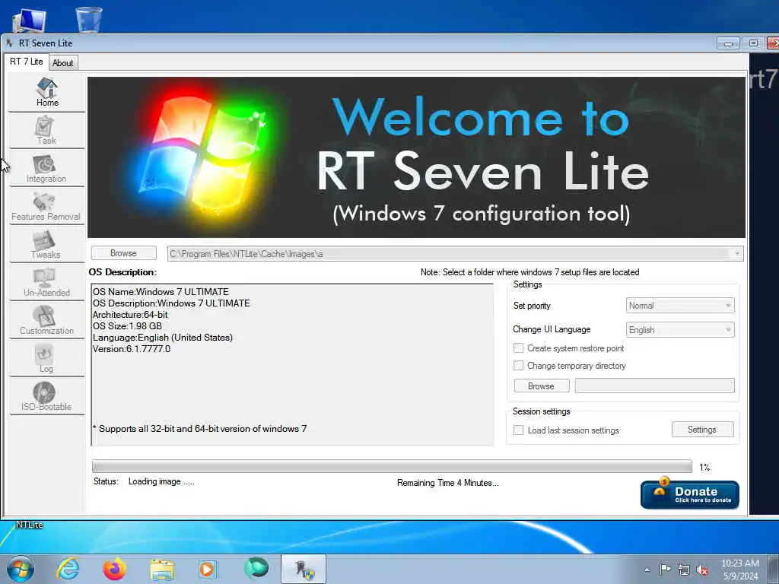Launch Firefox from taskbar
The image size is (779, 584).
tap(114, 569)
